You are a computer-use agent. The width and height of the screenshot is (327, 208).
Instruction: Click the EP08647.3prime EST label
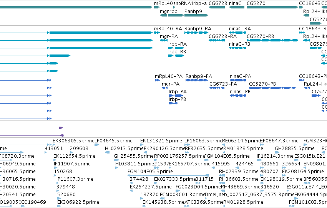[279, 141]
